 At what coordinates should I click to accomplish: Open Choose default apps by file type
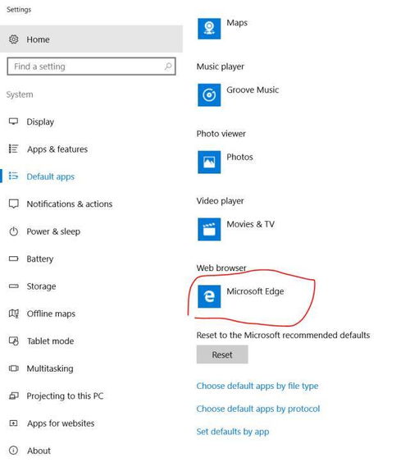tap(257, 386)
